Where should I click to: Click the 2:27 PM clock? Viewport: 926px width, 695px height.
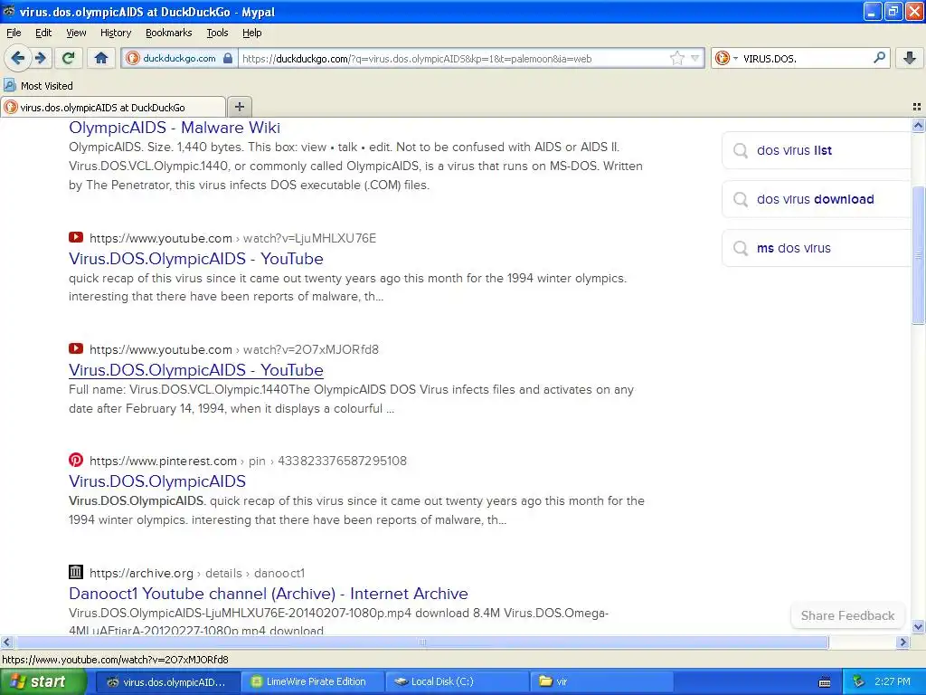point(893,681)
